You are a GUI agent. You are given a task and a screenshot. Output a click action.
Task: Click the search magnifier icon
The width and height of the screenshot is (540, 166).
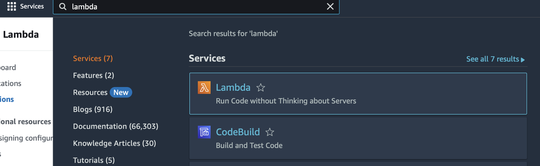(x=63, y=7)
